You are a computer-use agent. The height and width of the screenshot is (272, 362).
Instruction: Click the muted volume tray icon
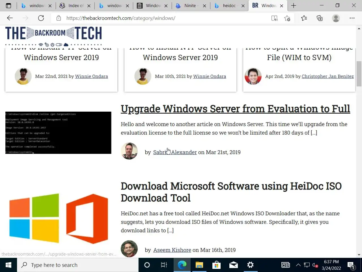click(x=315, y=265)
